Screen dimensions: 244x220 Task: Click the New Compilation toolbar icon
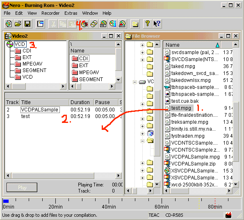9,24
